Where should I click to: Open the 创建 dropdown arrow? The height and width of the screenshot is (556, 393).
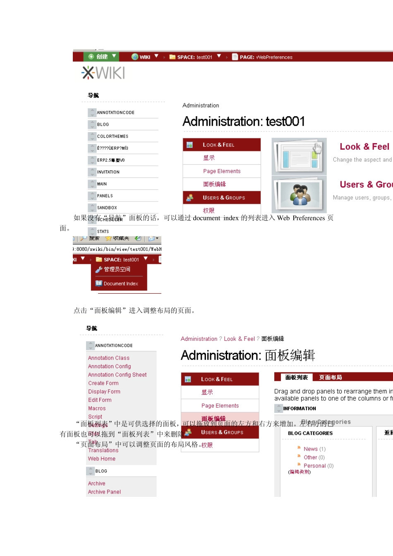114,56
